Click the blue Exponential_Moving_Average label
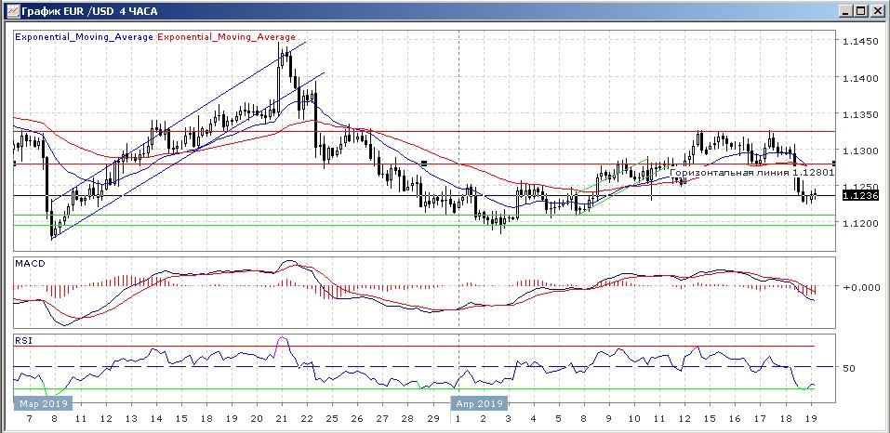The width and height of the screenshot is (890, 433). [84, 37]
